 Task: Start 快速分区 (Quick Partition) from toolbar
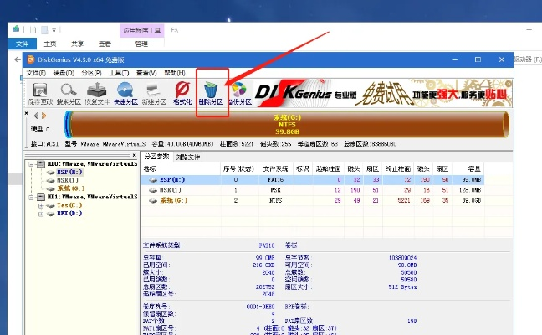[125, 91]
